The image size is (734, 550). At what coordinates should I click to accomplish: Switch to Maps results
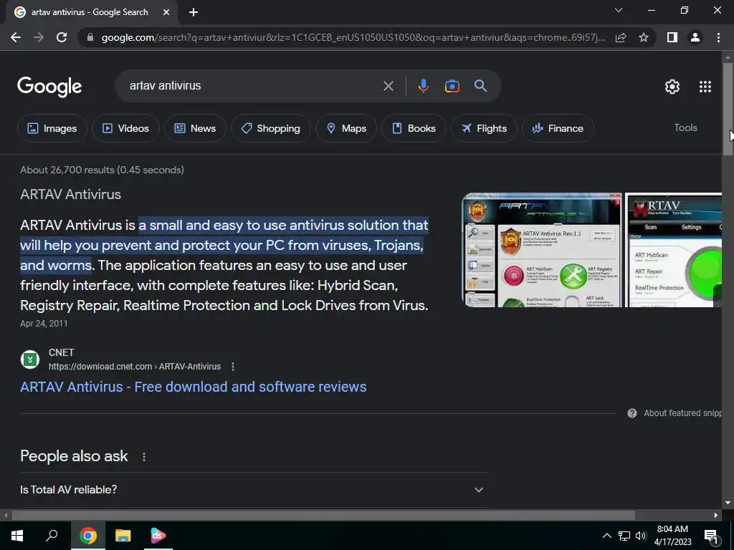point(346,128)
